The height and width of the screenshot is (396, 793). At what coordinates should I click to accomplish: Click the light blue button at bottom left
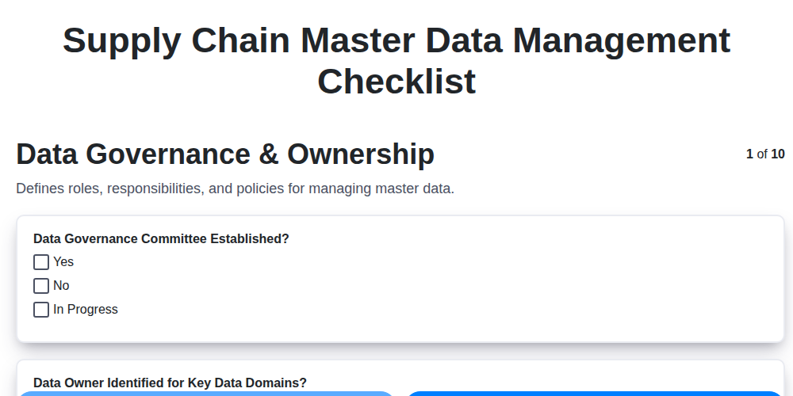[x=206, y=393]
